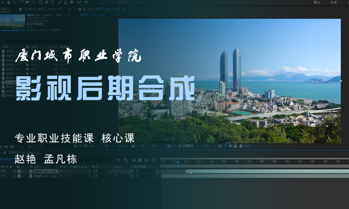Hide video of layer 2 eye toggle
Viewport: 349px width, 209px height.
tap(1, 176)
